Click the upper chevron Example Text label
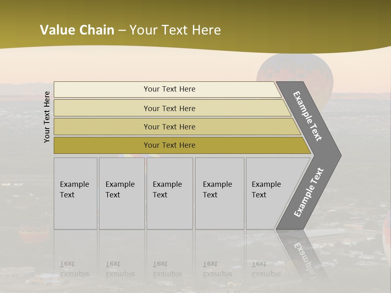The width and height of the screenshot is (391, 293). tap(308, 116)
